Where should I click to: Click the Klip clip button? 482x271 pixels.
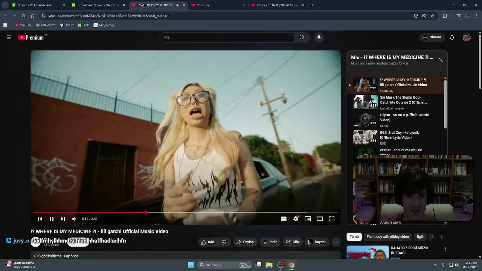pos(293,242)
